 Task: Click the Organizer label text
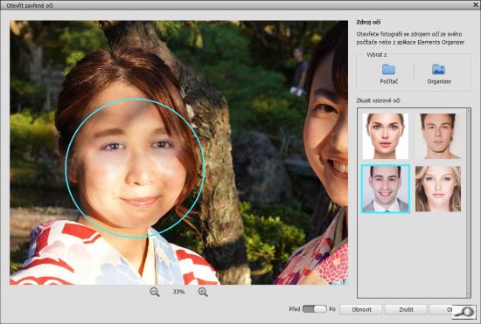click(x=439, y=82)
